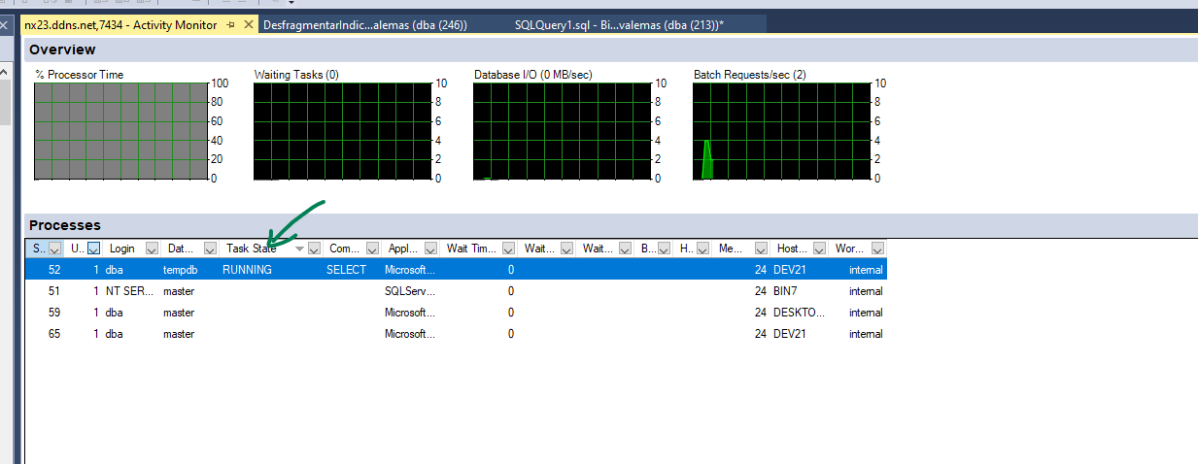Viewport: 1198px width, 464px height.
Task: Close the Activity Monitor tab
Action: [249, 25]
